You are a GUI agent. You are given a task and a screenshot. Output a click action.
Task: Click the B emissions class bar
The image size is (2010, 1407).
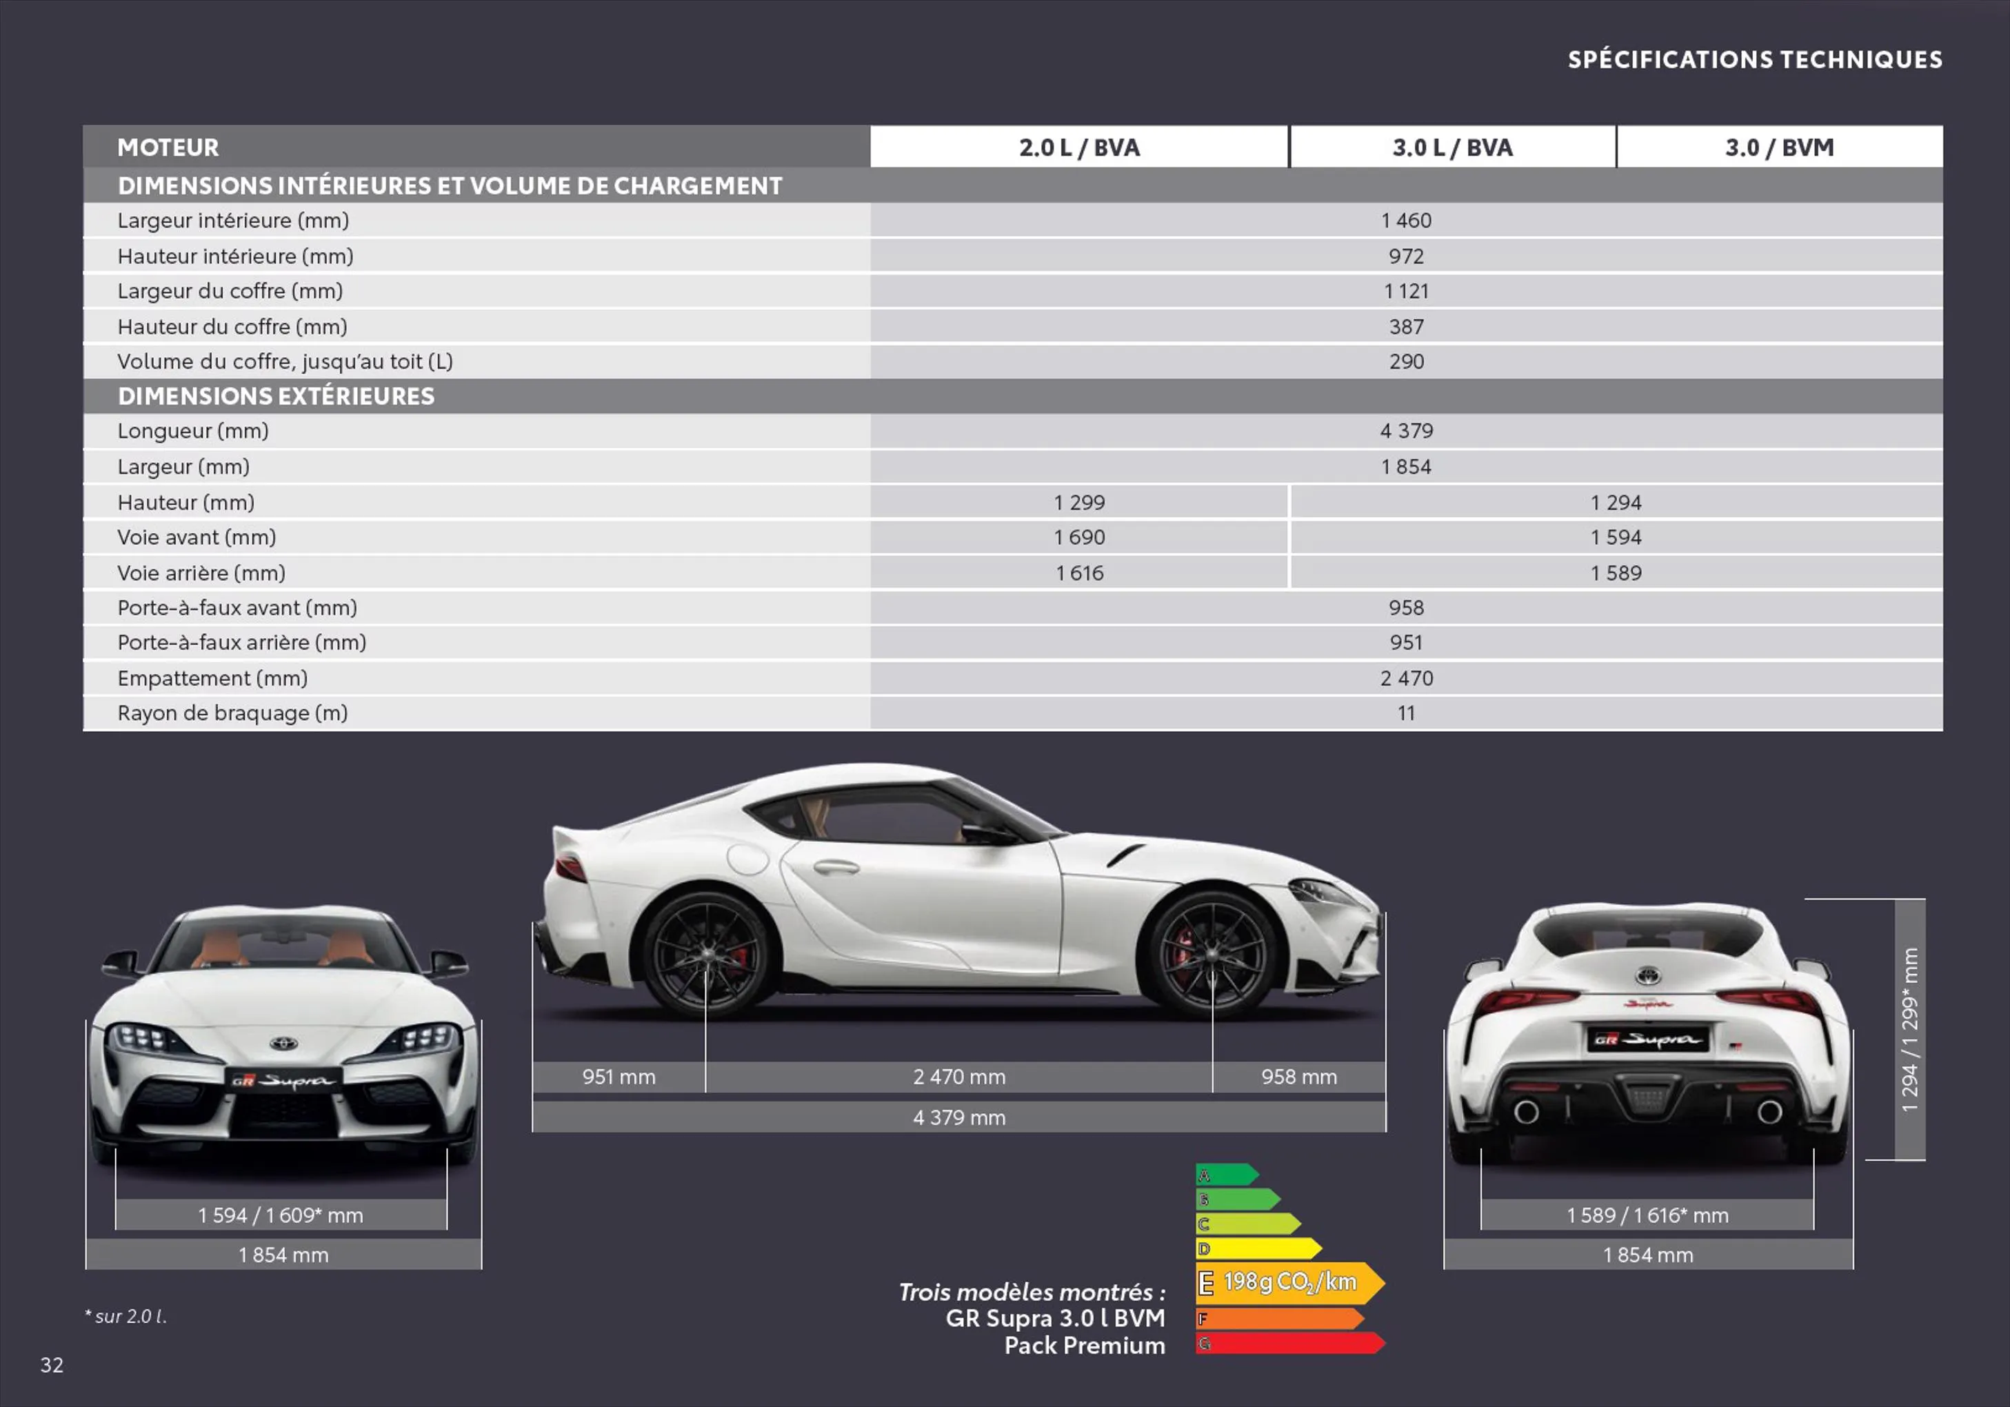1238,1199
